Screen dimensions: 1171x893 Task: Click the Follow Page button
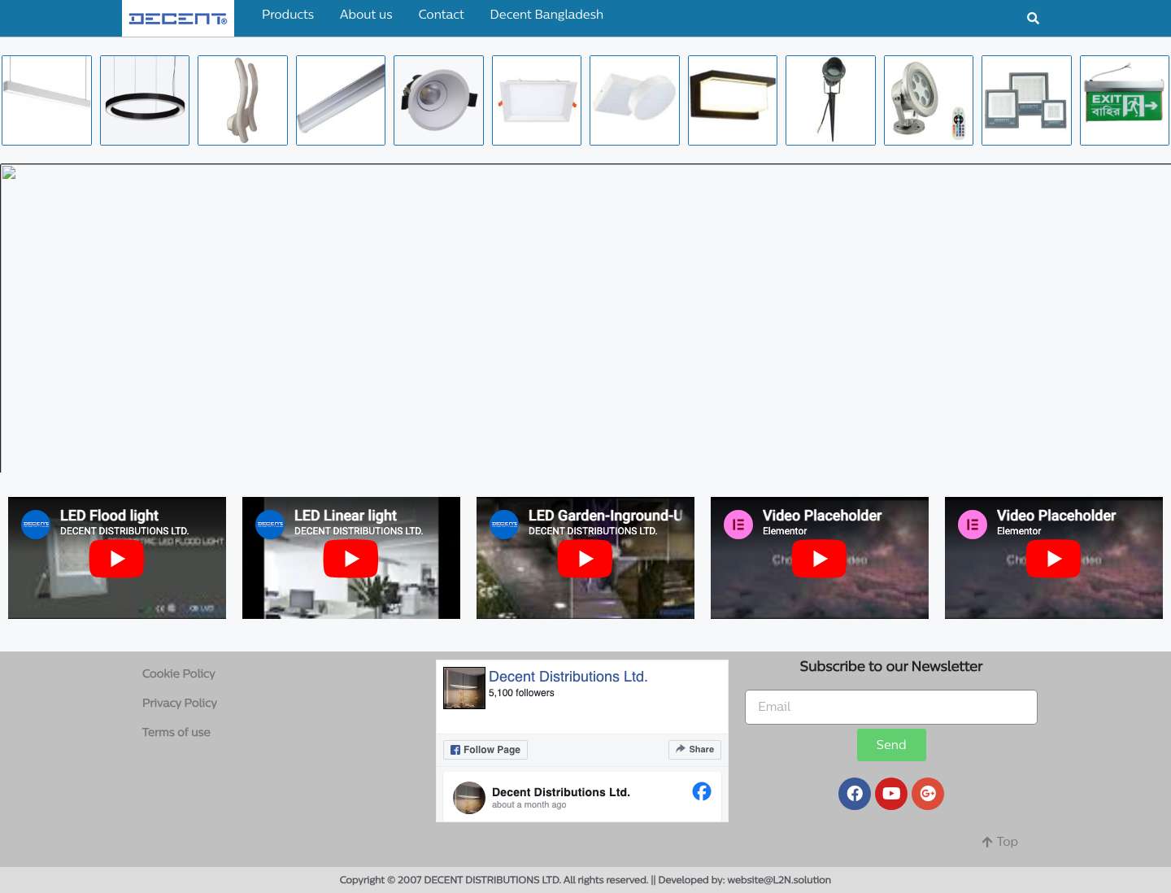tap(485, 750)
